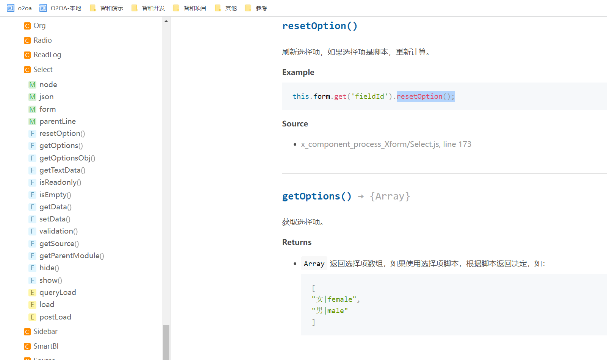The height and width of the screenshot is (360, 607).
Task: Click the C class icon next to Radio
Action: [x=27, y=40]
